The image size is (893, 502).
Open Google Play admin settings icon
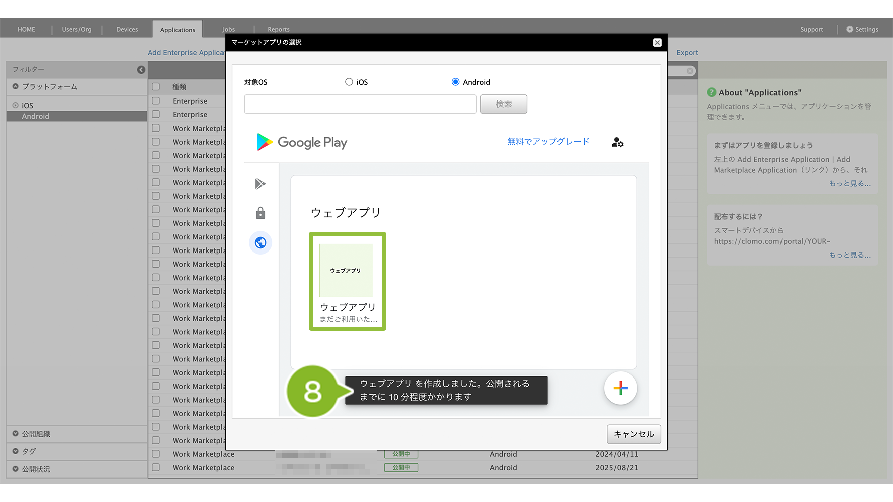coord(617,143)
